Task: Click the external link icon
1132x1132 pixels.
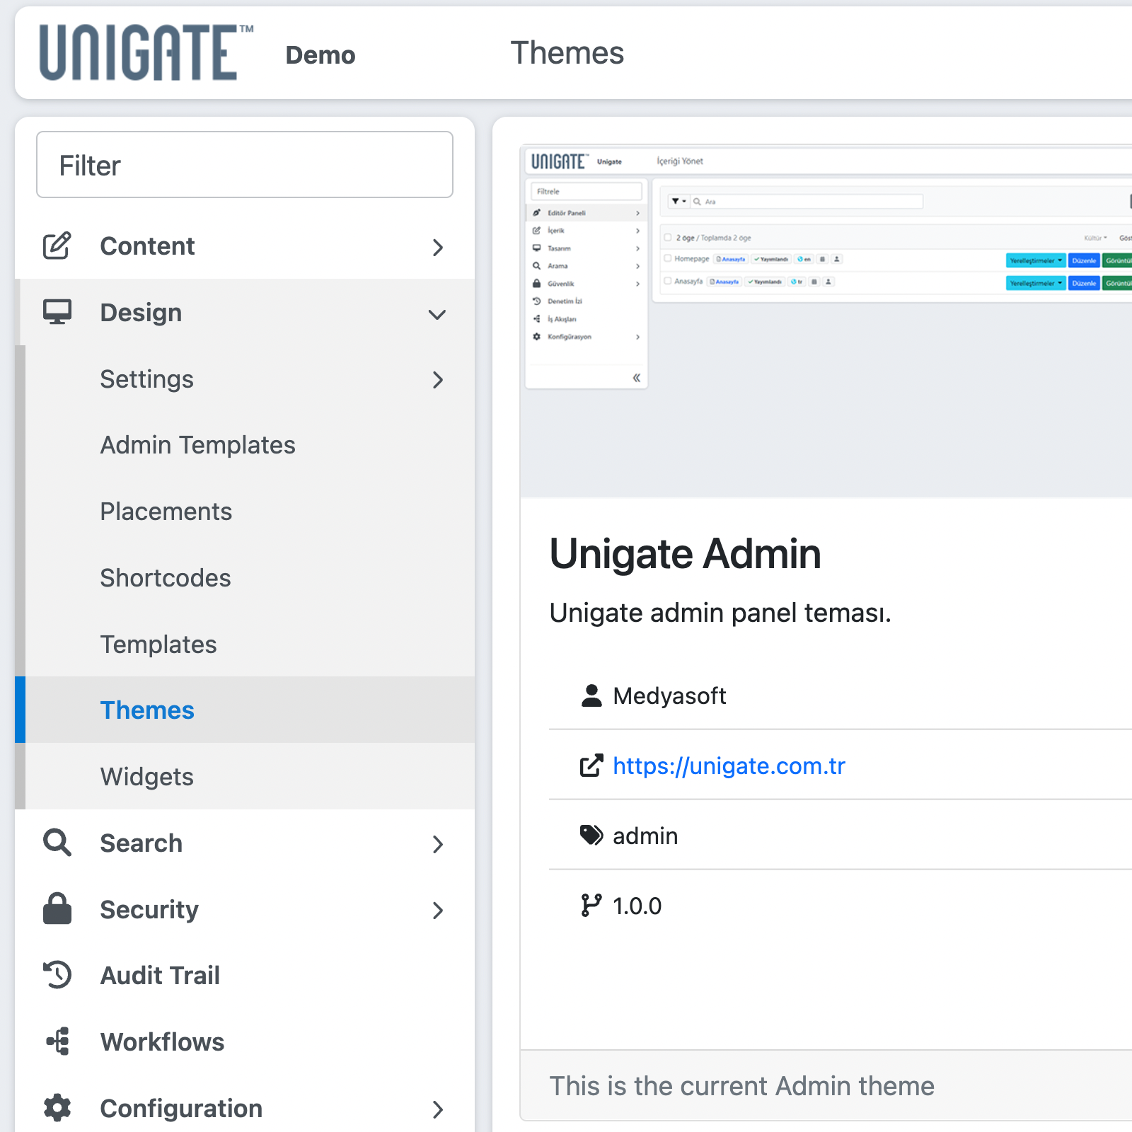Action: tap(591, 766)
